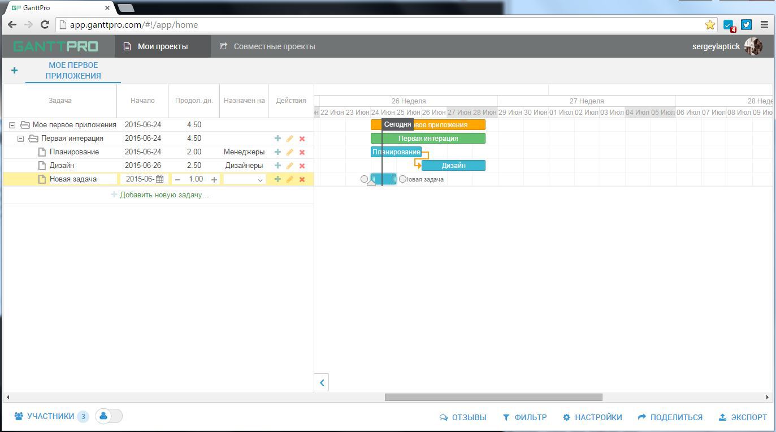The width and height of the screenshot is (776, 432).
Task: Collapse the "Мое первое приложения" tree node
Action: pos(11,124)
